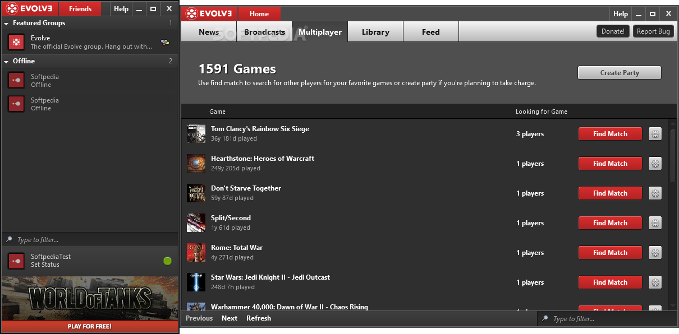Click the 1591 Games heading
This screenshot has width=679, height=334.
tap(237, 69)
